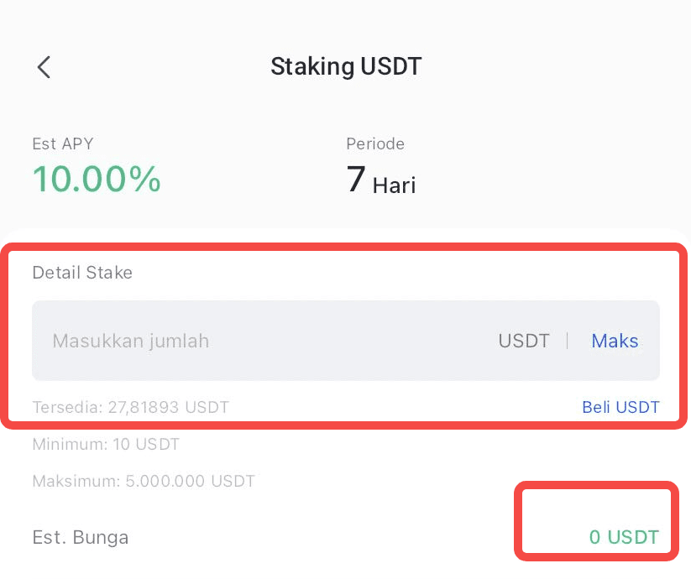
Task: Focus the Masukkan jumlah amount field
Action: (252, 341)
